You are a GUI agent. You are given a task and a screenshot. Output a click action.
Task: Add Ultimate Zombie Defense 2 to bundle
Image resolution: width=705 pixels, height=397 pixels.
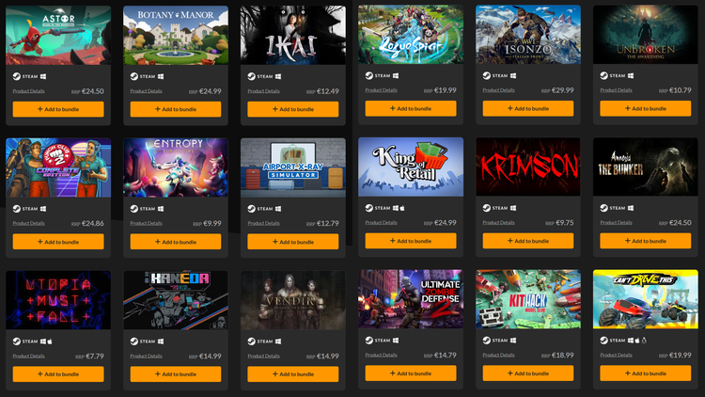pyautogui.click(x=411, y=373)
